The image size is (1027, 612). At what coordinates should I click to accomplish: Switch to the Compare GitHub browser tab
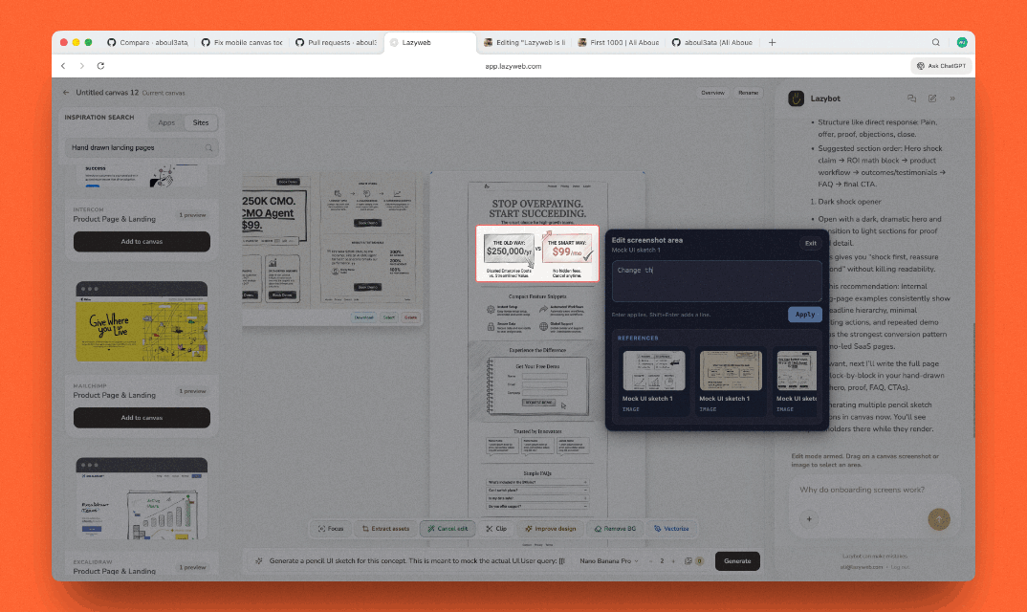tap(147, 43)
